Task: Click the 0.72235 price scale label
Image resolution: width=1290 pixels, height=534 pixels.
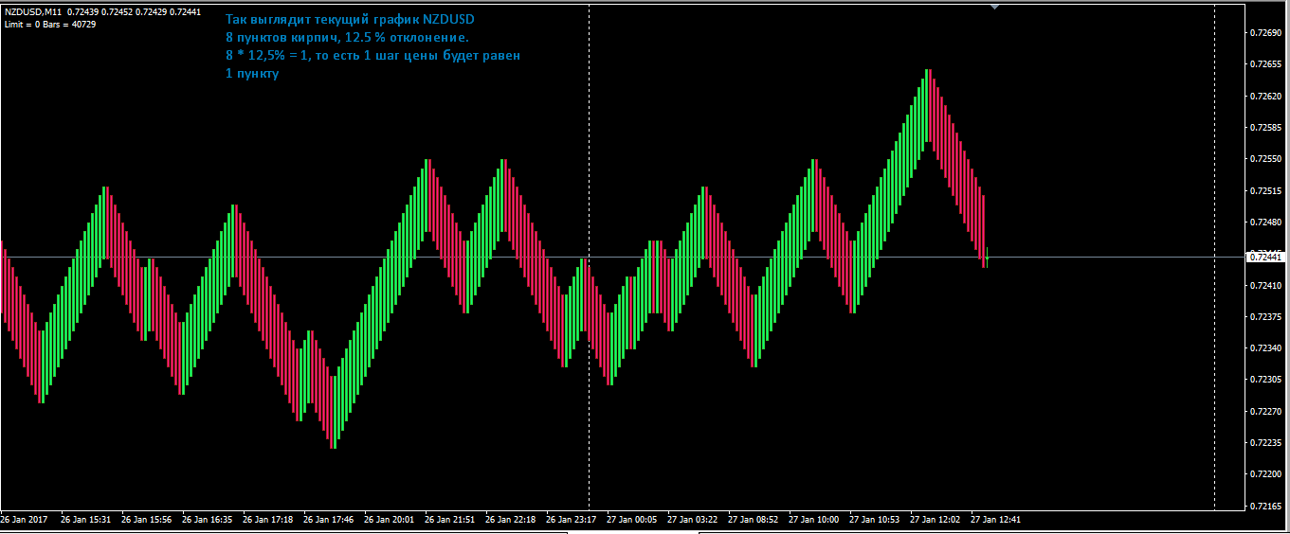Action: (x=1266, y=443)
